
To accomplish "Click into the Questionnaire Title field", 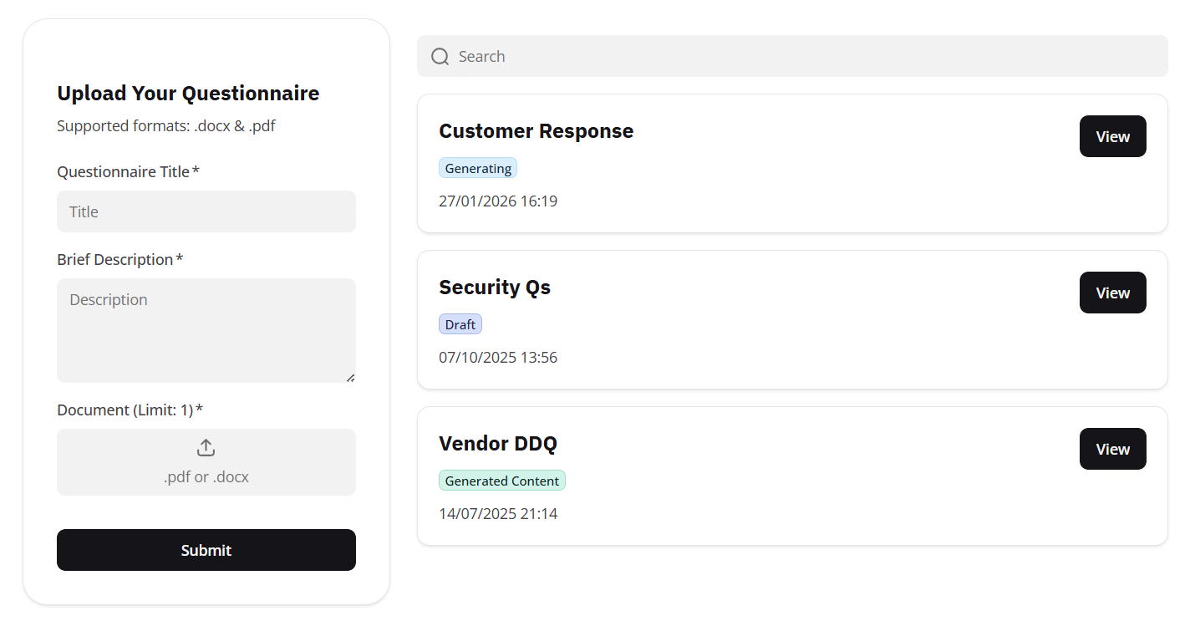I will pyautogui.click(x=206, y=211).
